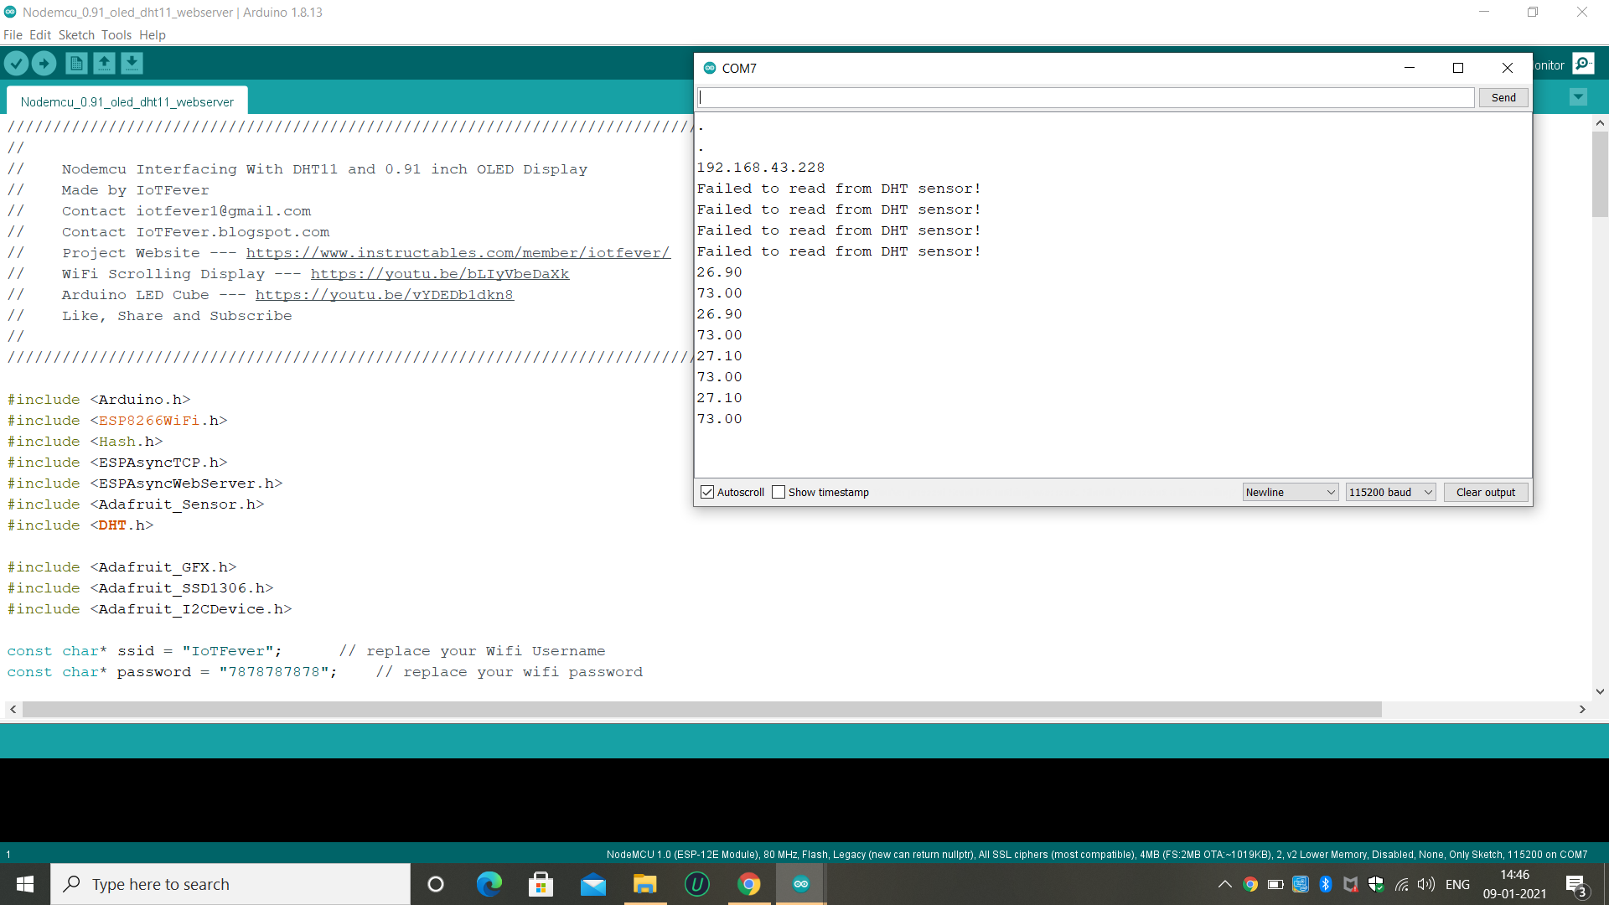Viewport: 1609px width, 905px height.
Task: Open the Sketch menu
Action: (76, 35)
